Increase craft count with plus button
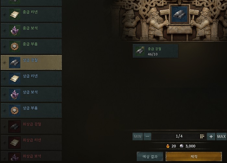This screenshot has height=163, width=227. tap(211, 136)
